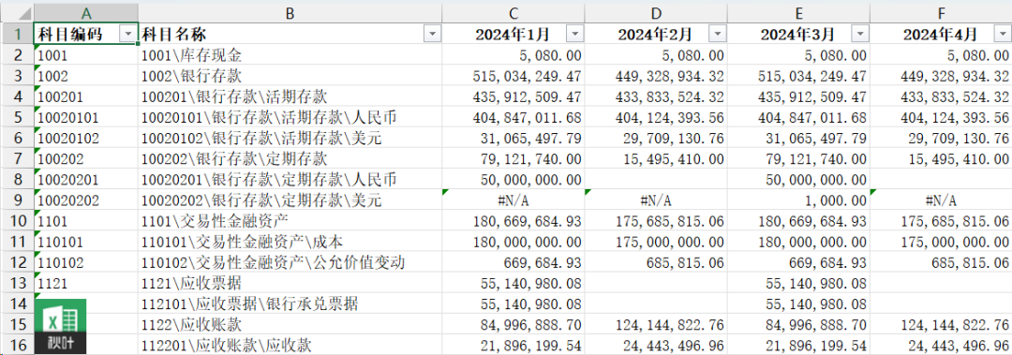This screenshot has width=1012, height=355.
Task: Click cell 100201\银行存款\活期存款
Action: point(290,96)
